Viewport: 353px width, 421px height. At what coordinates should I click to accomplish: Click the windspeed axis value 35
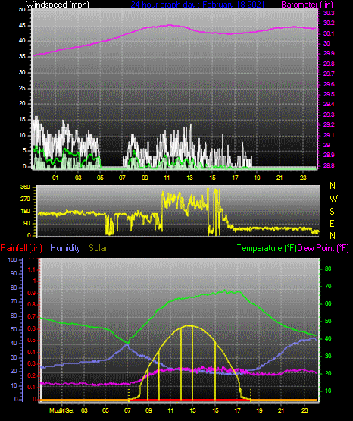pos(22,56)
